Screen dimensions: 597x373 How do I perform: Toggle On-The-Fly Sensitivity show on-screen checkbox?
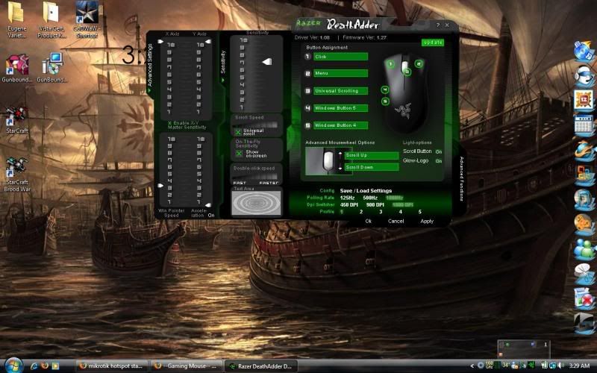click(x=238, y=153)
